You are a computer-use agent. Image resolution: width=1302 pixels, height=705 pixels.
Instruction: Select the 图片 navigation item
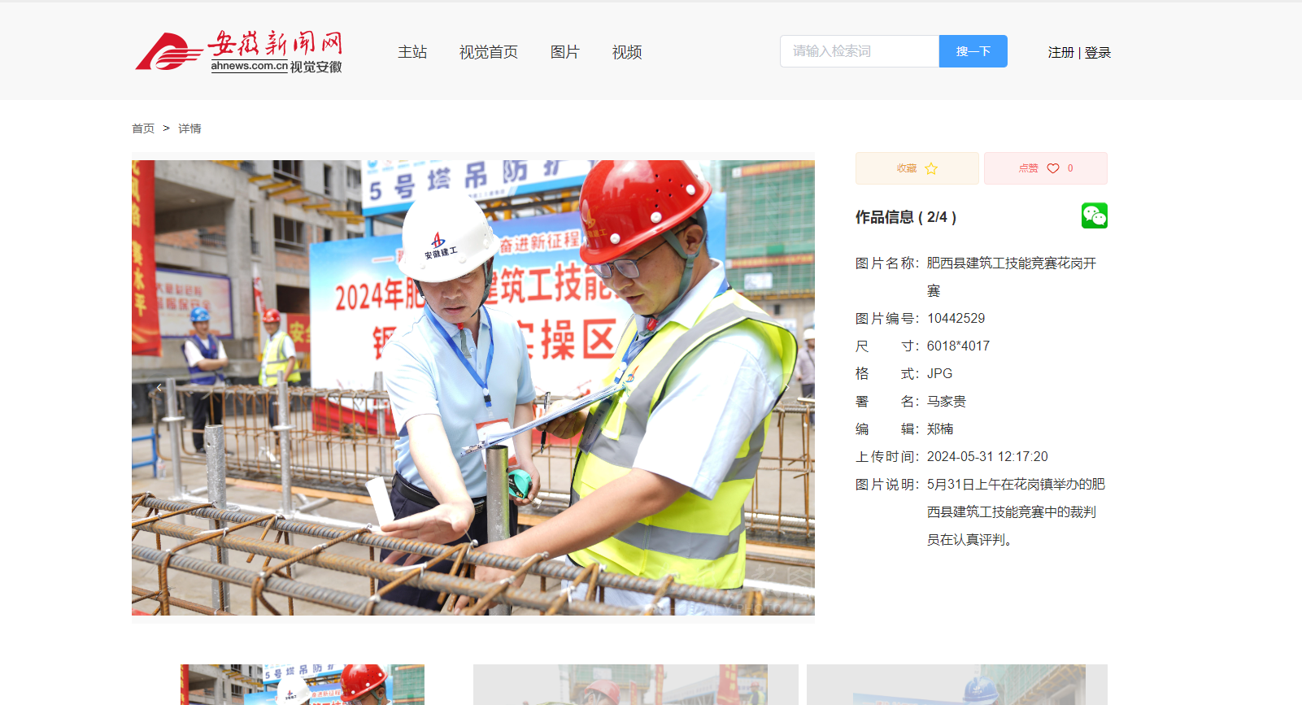(564, 52)
